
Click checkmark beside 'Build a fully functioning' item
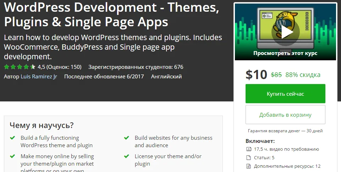point(12,138)
